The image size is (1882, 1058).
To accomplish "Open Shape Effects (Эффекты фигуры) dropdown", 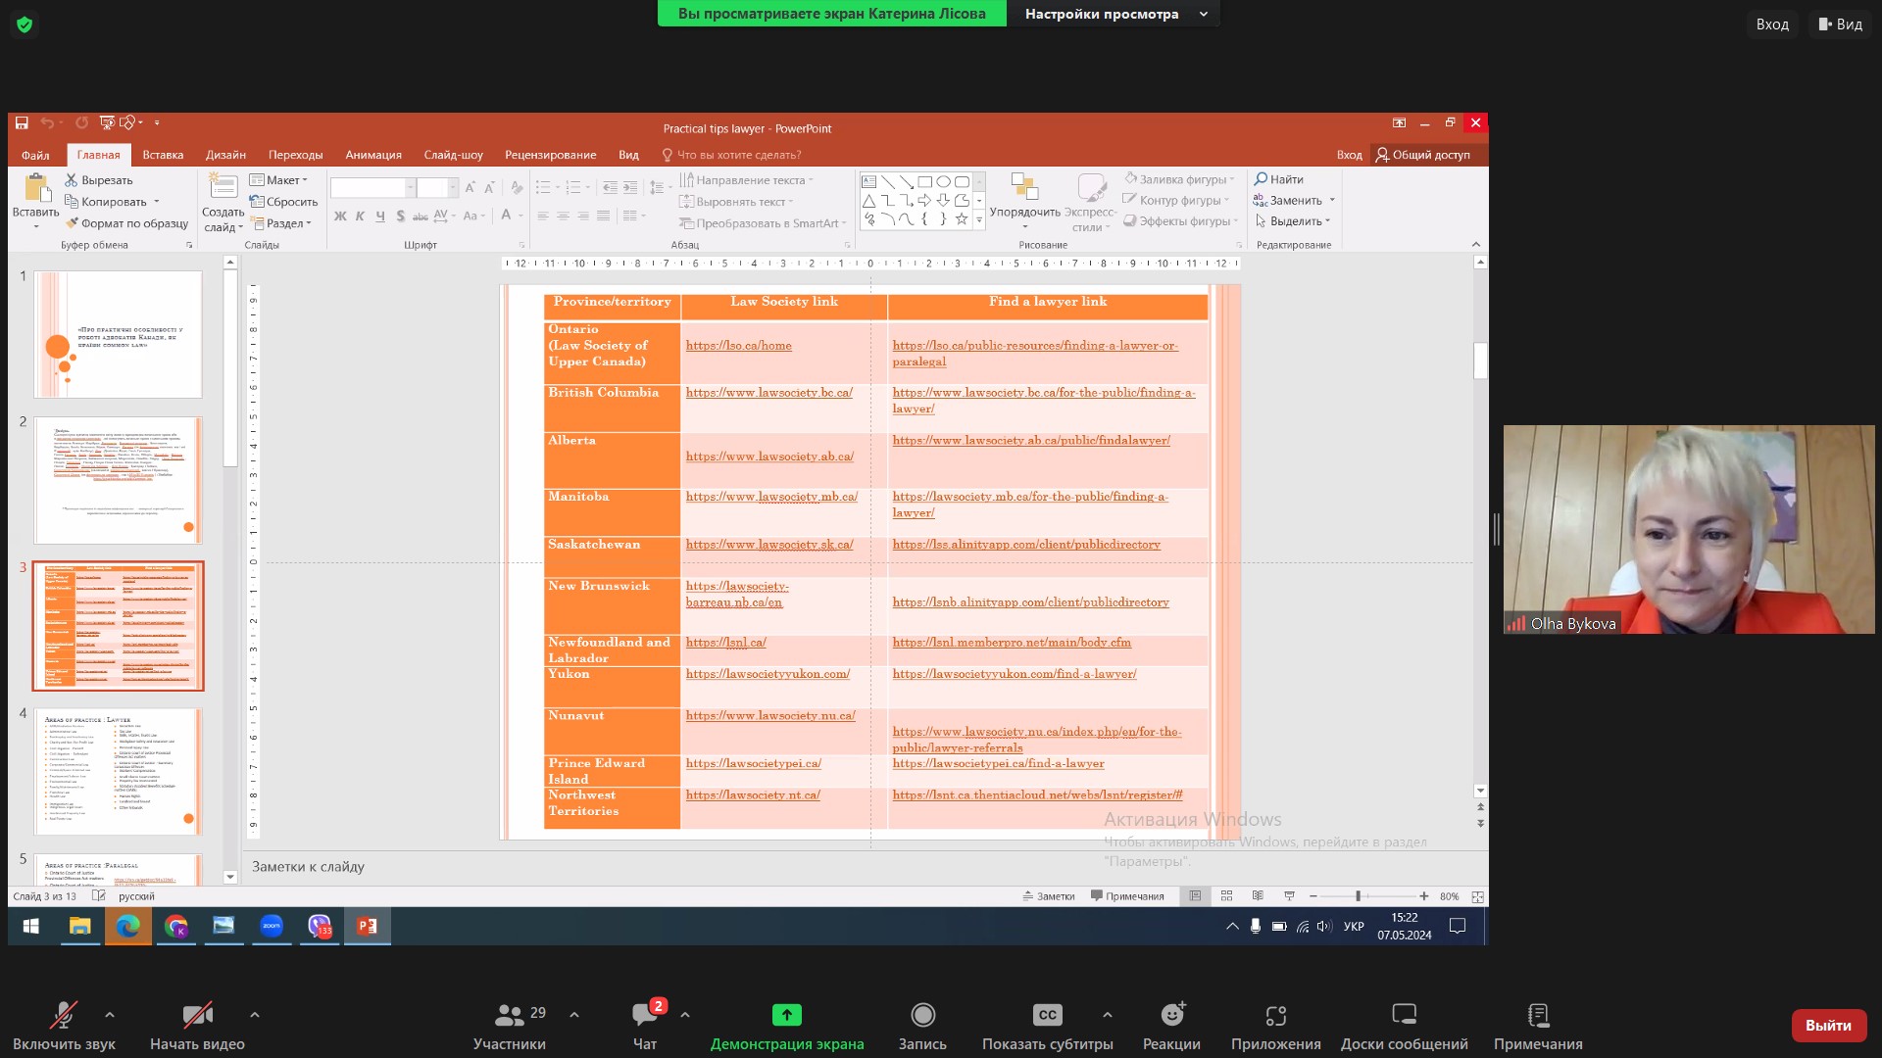I will click(1180, 221).
